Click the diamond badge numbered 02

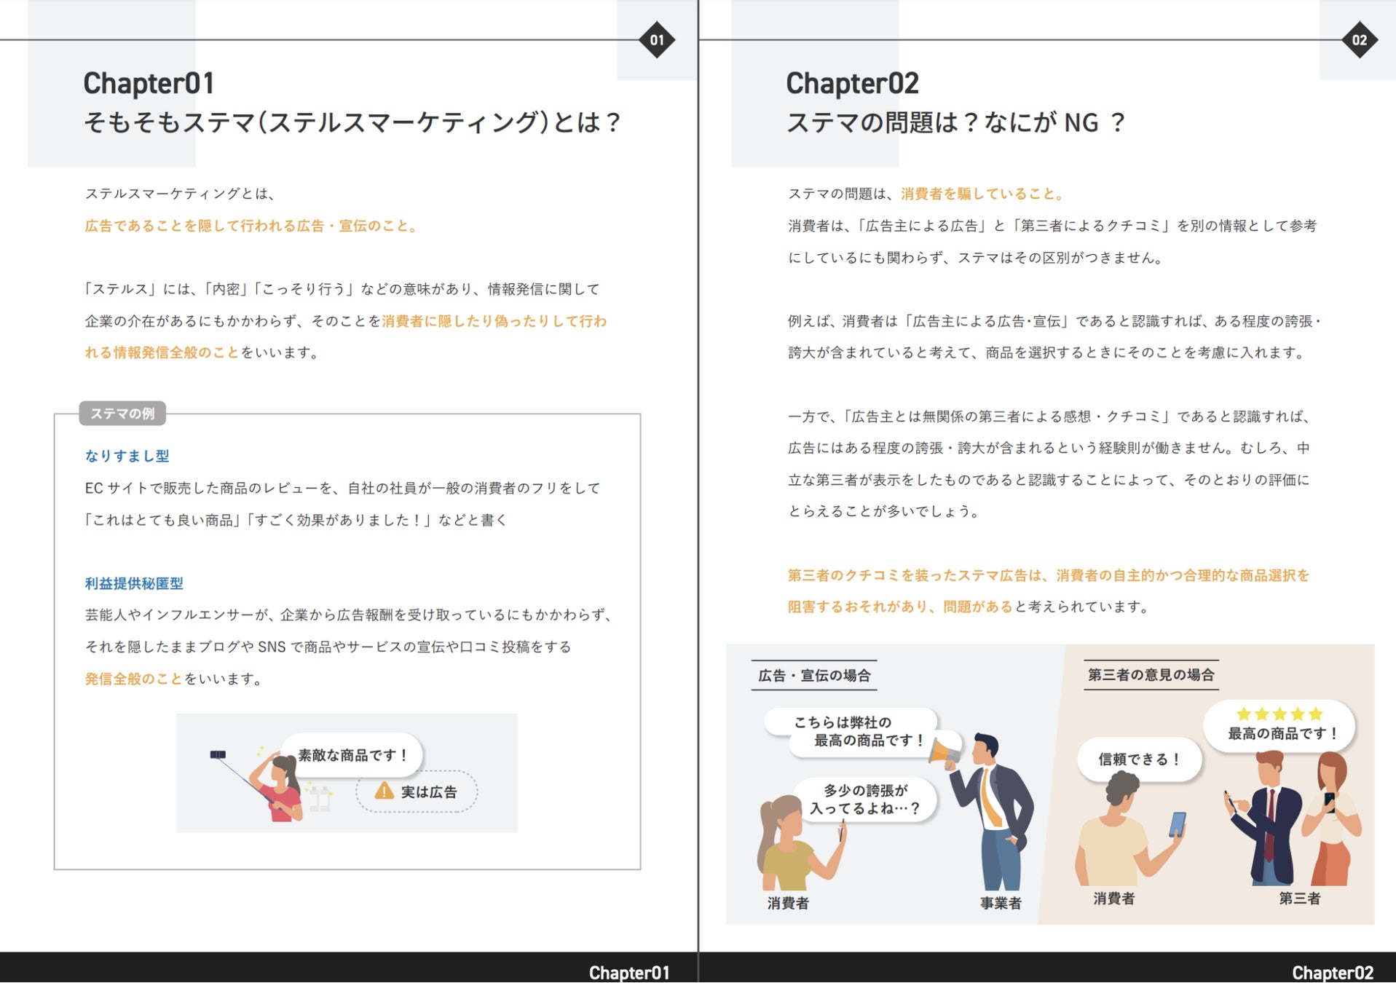pos(1360,40)
